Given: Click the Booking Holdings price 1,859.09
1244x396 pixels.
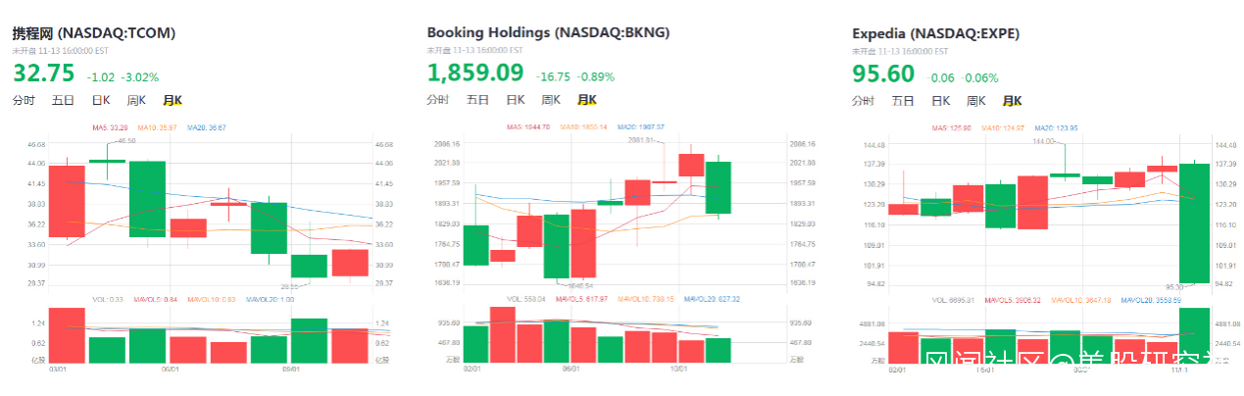Looking at the screenshot, I should pyautogui.click(x=475, y=74).
